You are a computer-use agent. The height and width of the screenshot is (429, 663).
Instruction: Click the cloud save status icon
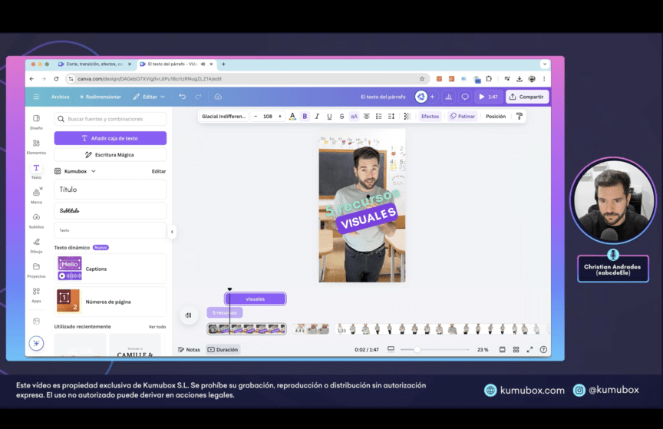click(218, 97)
